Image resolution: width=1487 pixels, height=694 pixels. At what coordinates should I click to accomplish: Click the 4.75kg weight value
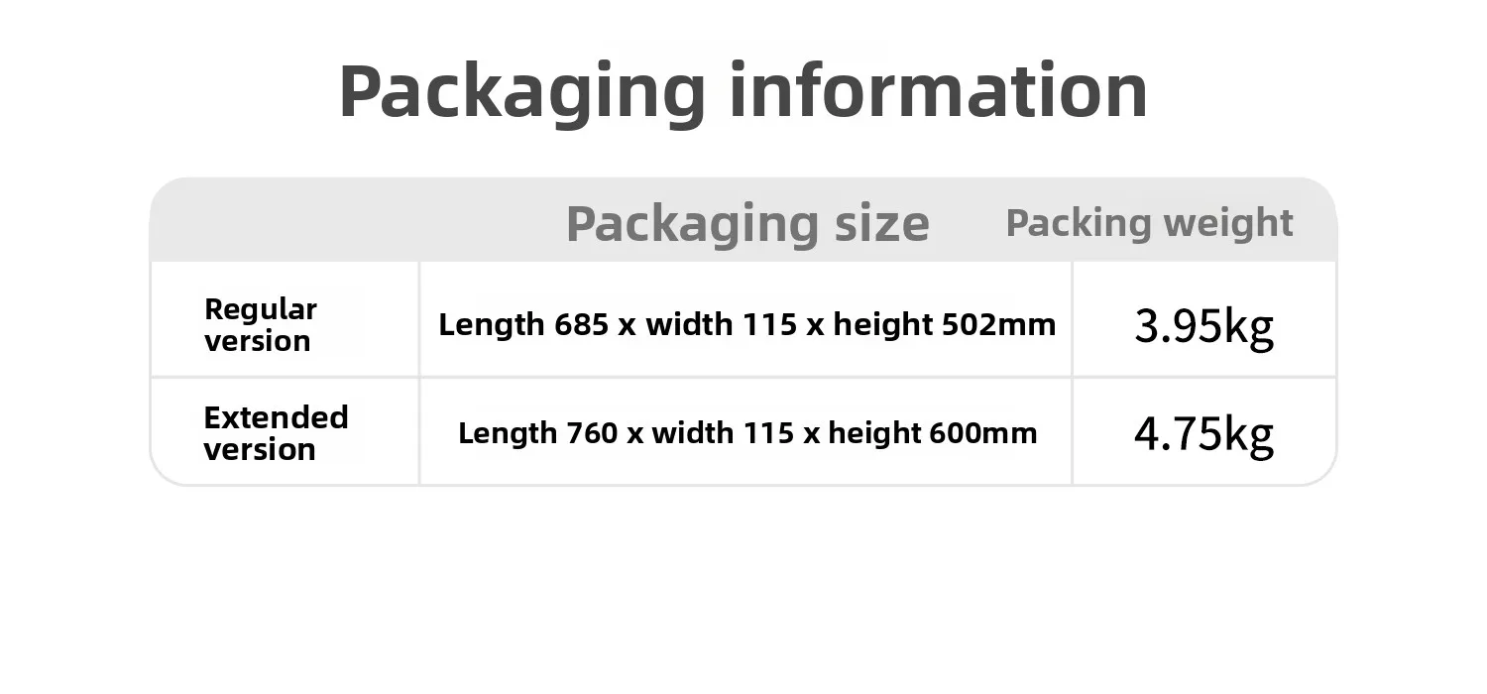[x=1203, y=434]
